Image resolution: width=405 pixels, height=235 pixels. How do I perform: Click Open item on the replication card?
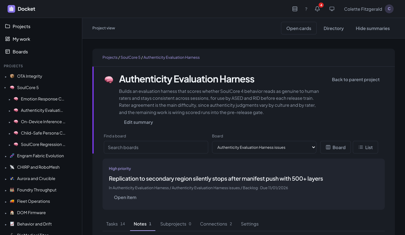[x=125, y=197]
